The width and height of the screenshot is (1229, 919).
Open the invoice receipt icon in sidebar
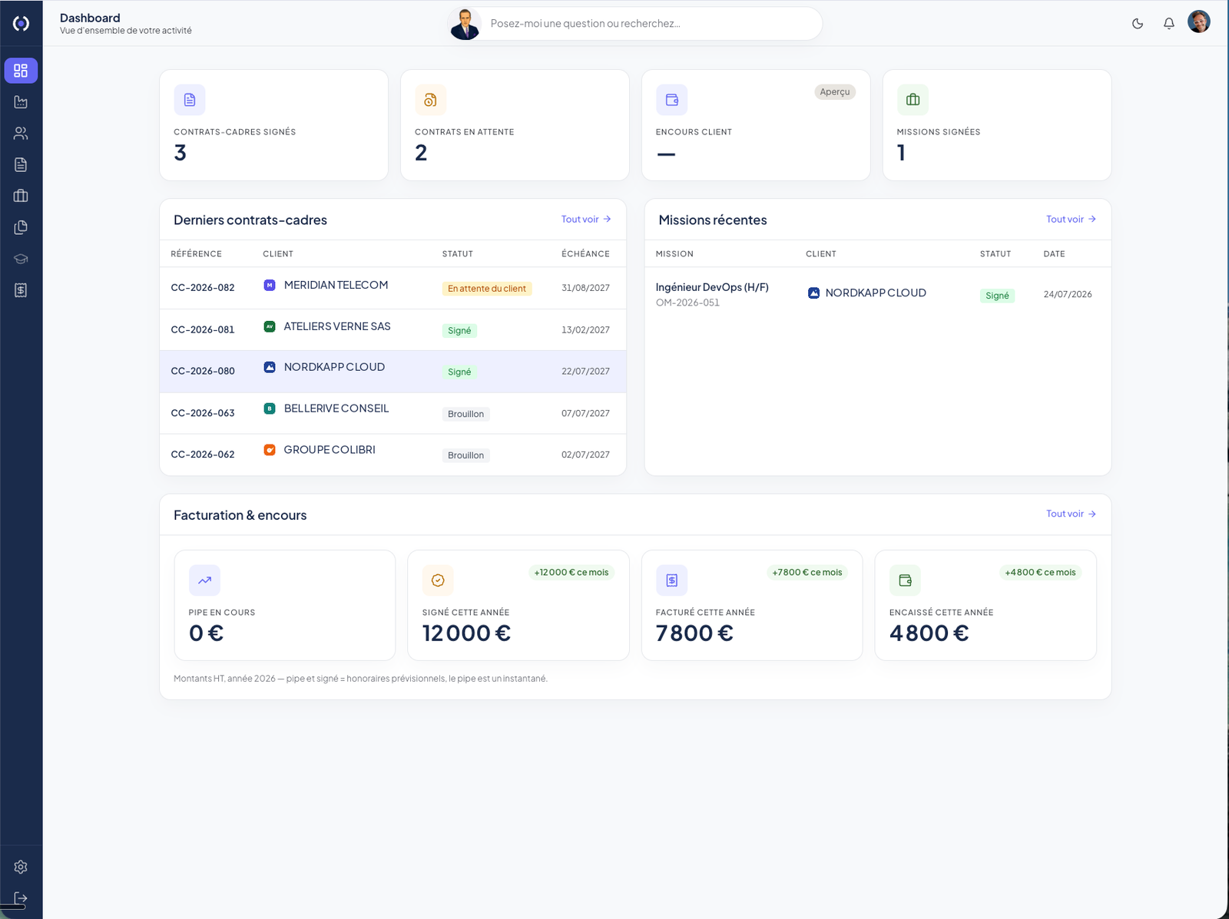coord(21,290)
